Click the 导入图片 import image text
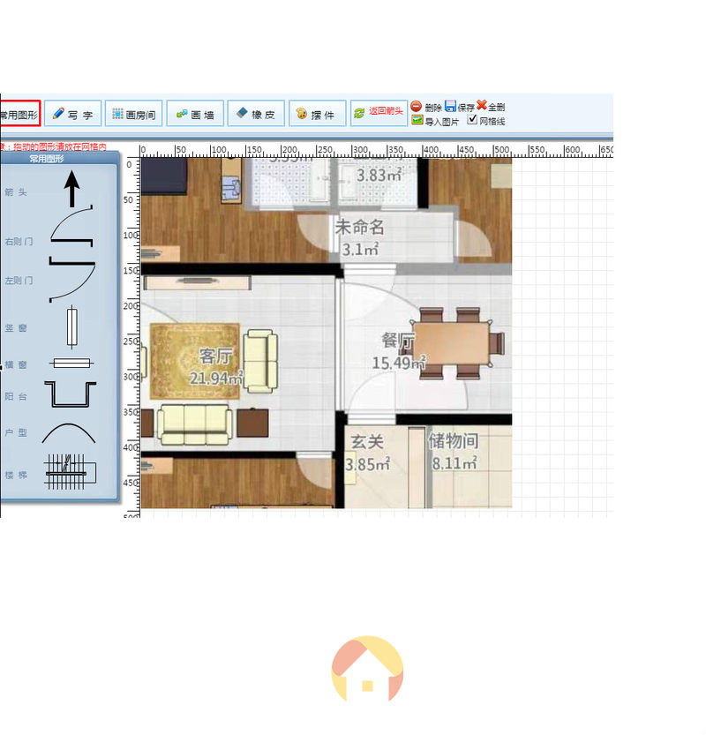This screenshot has height=735, width=706. [x=441, y=122]
